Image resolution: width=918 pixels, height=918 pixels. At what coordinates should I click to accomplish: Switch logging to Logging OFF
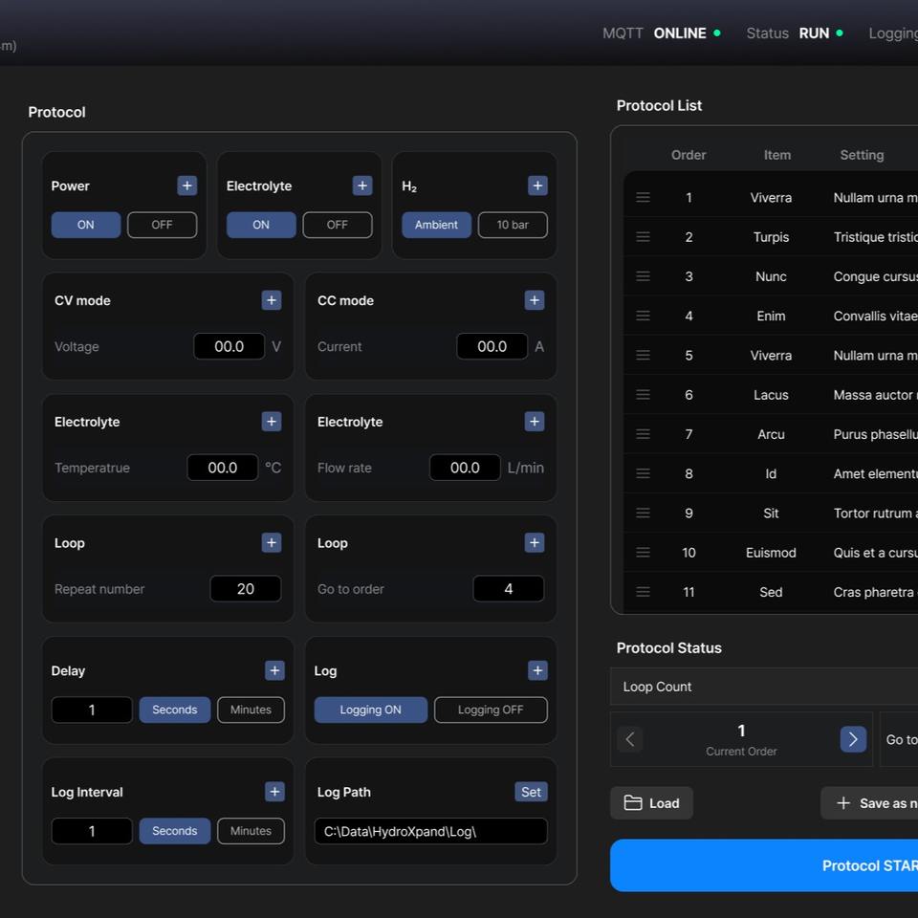tap(491, 710)
